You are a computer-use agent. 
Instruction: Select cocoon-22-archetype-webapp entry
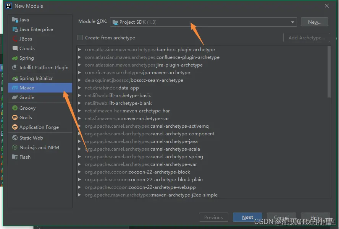point(140,187)
